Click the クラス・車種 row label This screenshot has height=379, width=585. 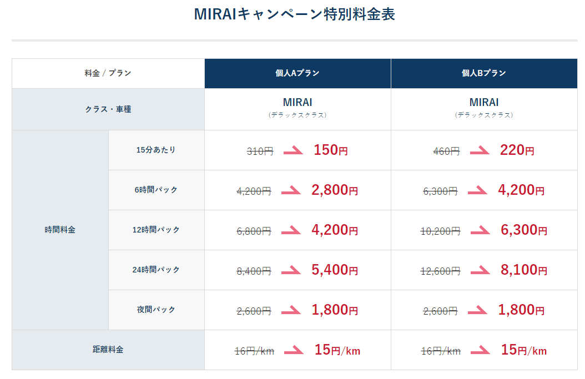[108, 109]
